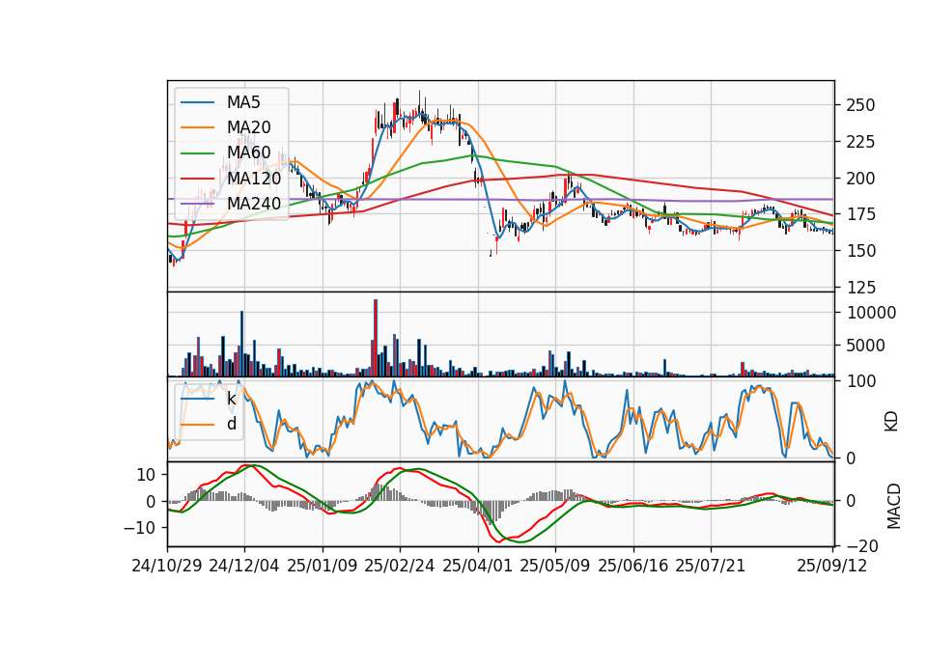Click the MA60 legend label
The width and height of the screenshot is (927, 666).
[248, 153]
